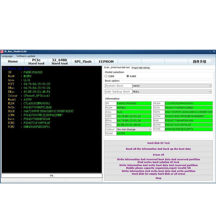Click the IP_Box_Studio app icon in title bar

tap(2, 52)
